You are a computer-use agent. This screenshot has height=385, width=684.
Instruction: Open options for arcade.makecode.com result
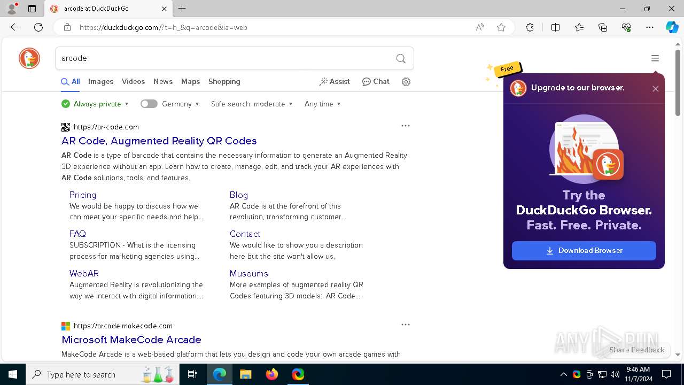(x=406, y=325)
